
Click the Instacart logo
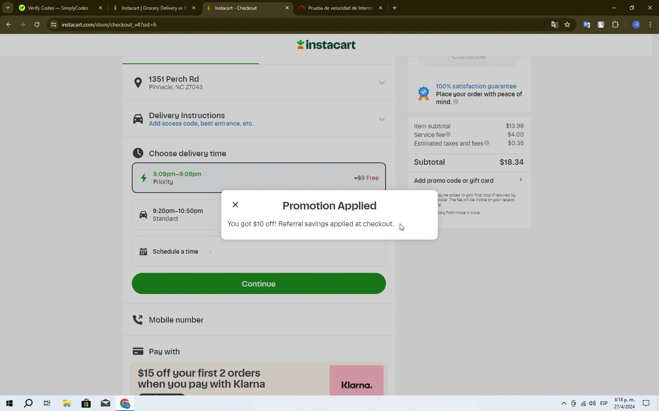click(326, 45)
